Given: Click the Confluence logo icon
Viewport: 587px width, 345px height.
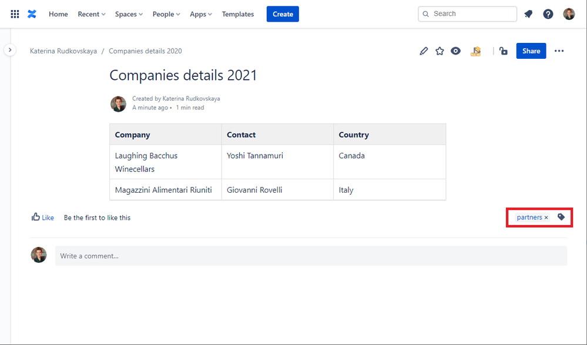Looking at the screenshot, I should click(x=32, y=14).
